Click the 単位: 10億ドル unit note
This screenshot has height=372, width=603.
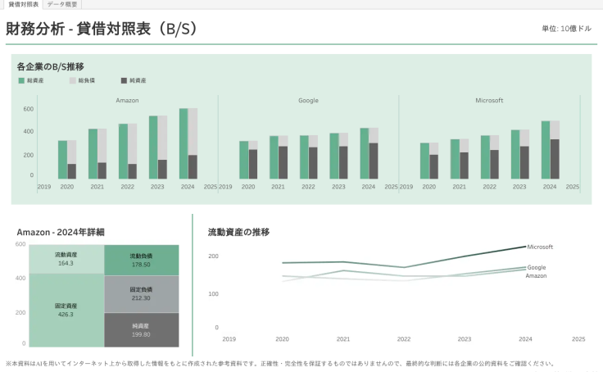[x=566, y=29]
